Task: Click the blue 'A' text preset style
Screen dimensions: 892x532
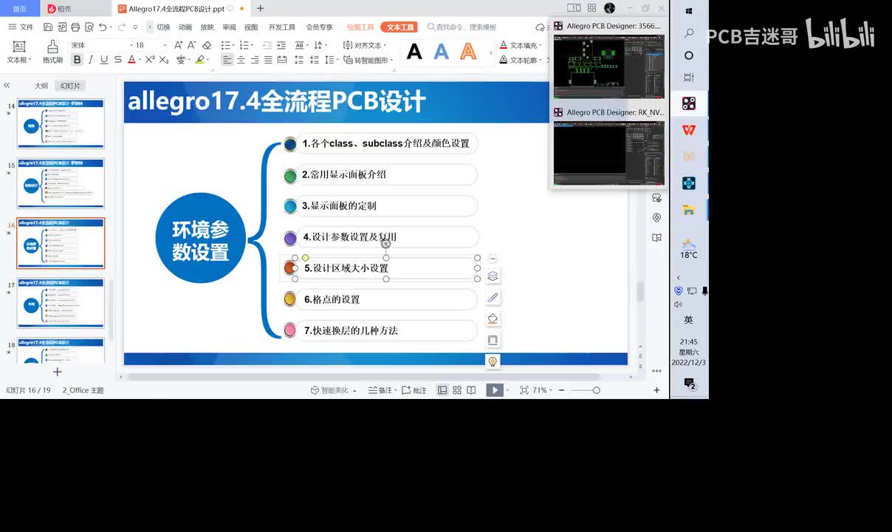Action: 442,52
